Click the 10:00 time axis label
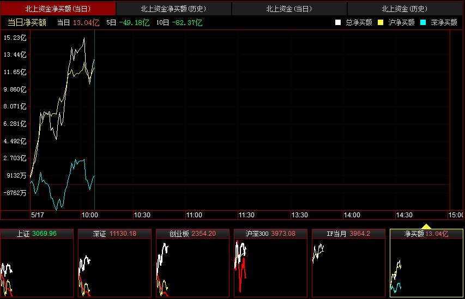This screenshot has height=299, width=465. pos(89,215)
